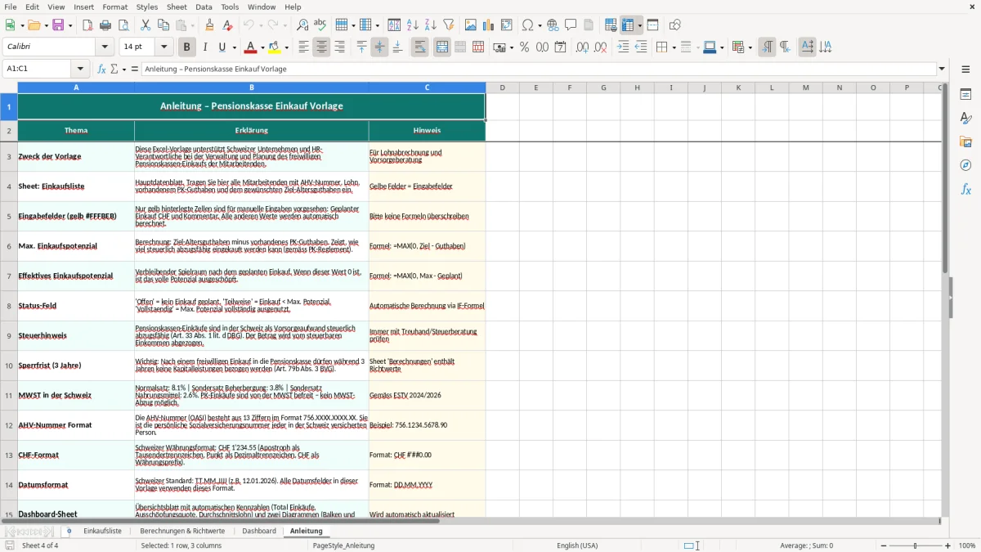Image resolution: width=981 pixels, height=552 pixels.
Task: Click the zoom in plus button
Action: (x=948, y=545)
